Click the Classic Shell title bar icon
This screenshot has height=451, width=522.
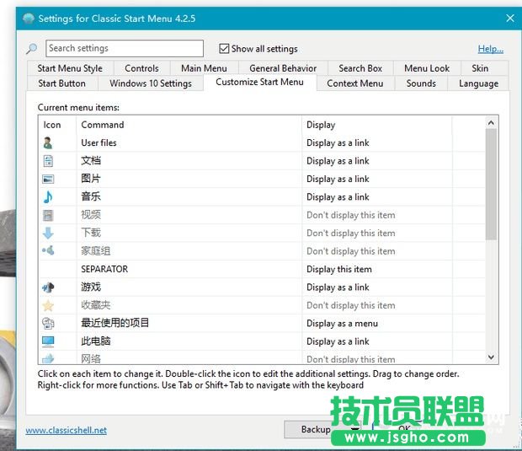point(29,19)
